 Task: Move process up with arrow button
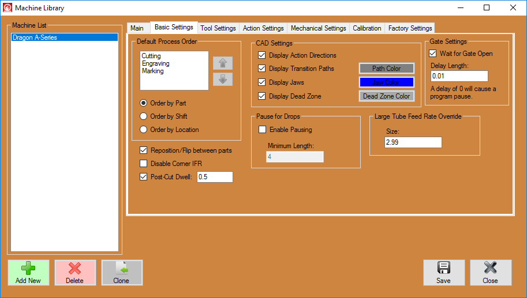[222, 63]
